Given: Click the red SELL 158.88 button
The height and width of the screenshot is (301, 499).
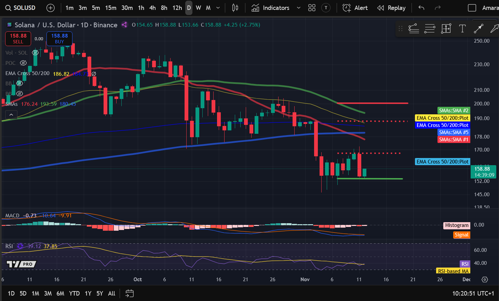Looking at the screenshot, I should point(18,39).
